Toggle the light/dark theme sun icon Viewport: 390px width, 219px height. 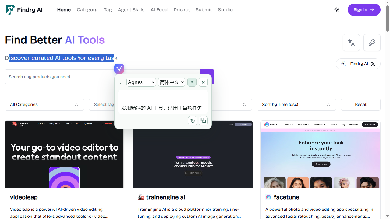pos(337,10)
